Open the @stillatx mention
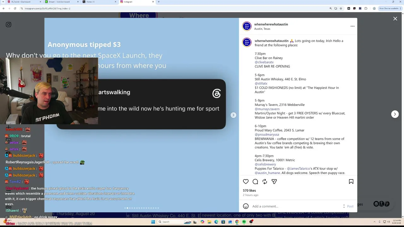 click(261, 84)
